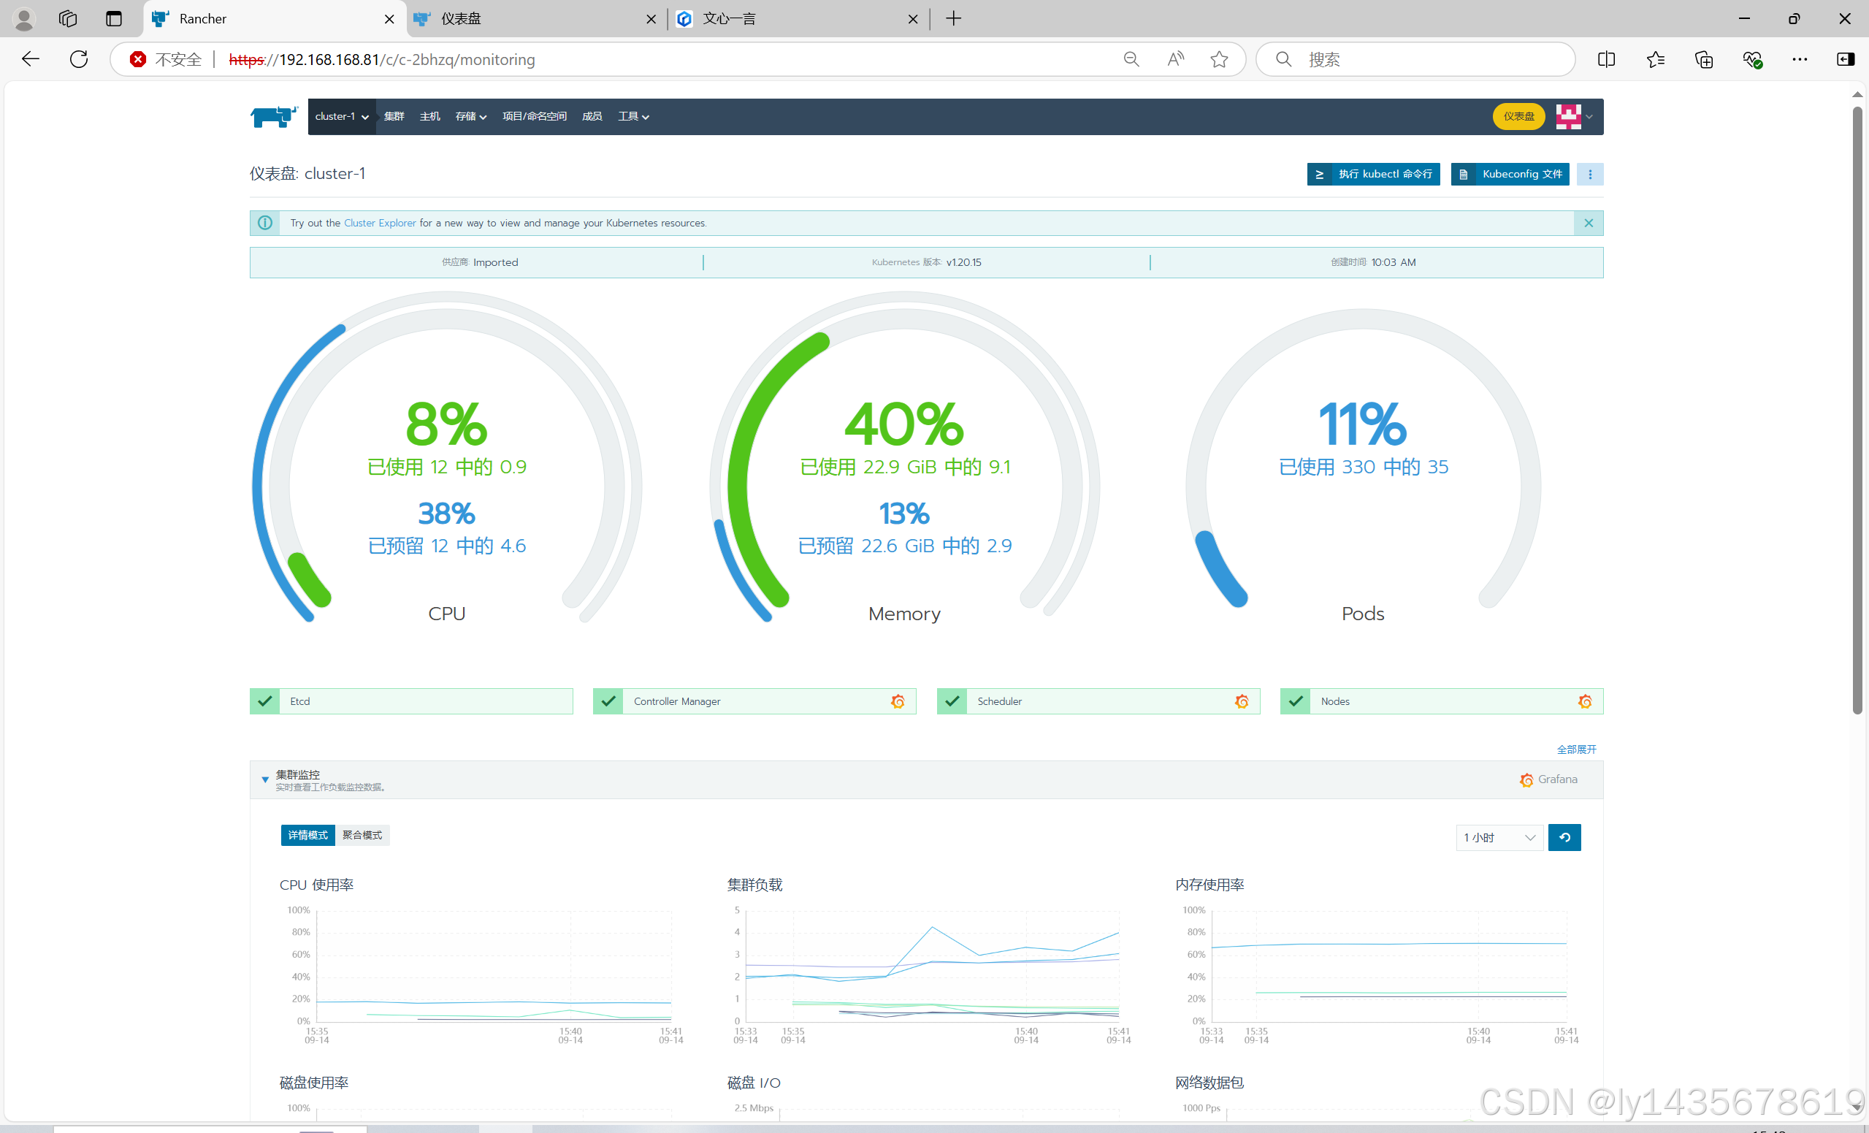Click the Scheduler status check icon
Screen dimensions: 1869x1133
pos(952,702)
